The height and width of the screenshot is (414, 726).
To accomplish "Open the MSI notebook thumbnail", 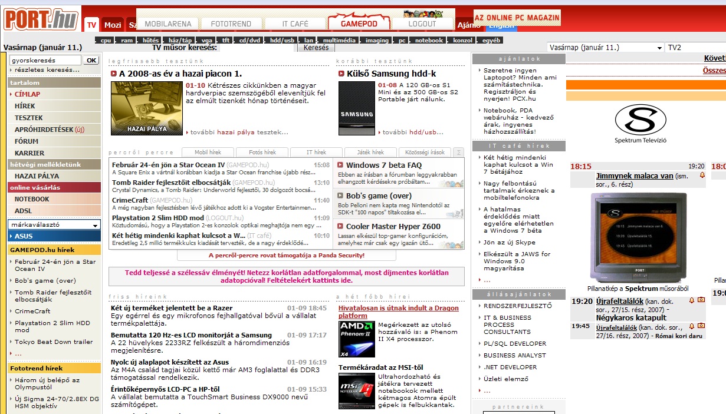I will coord(357,391).
